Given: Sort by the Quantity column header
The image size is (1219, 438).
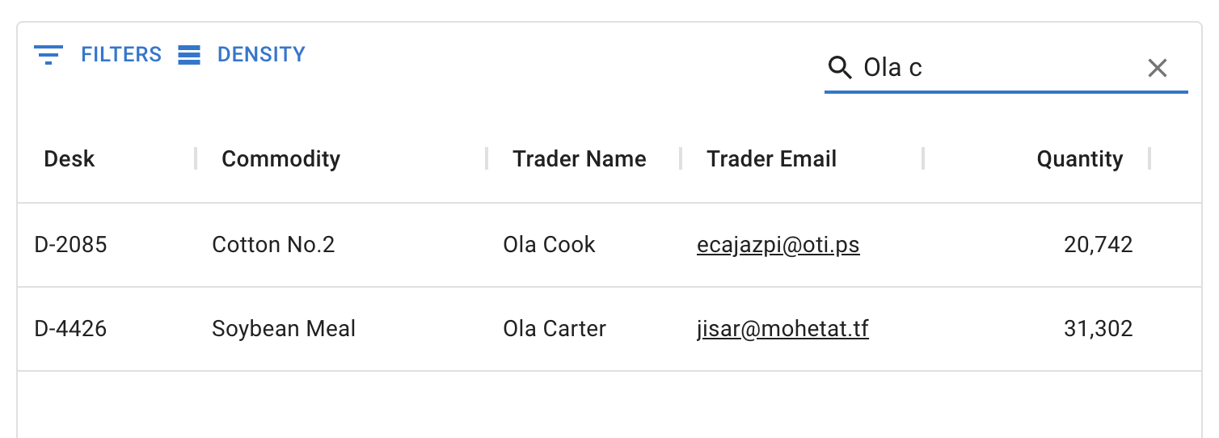Looking at the screenshot, I should [1079, 159].
